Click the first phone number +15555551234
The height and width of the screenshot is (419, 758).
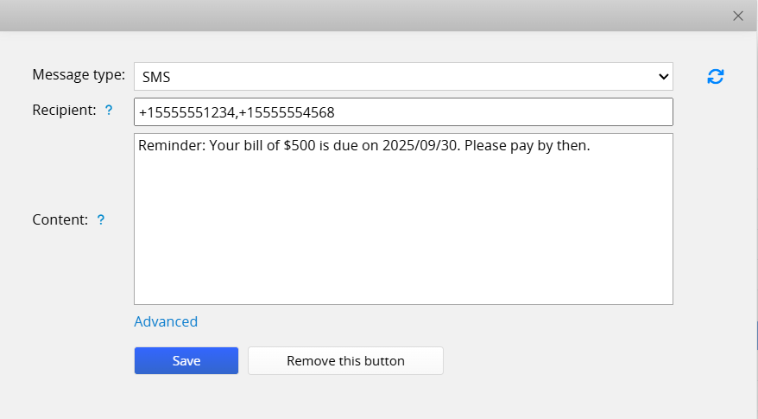(186, 112)
